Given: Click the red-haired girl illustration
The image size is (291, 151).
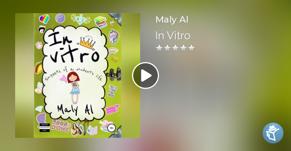Looking at the screenshot, I should click(x=74, y=88).
